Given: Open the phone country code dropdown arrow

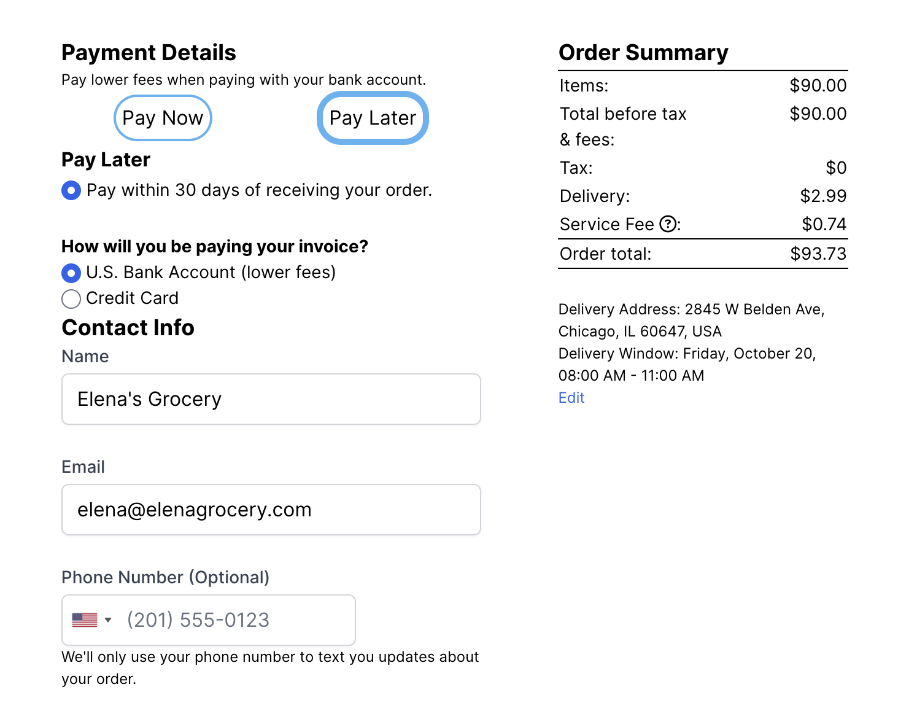Looking at the screenshot, I should click(x=108, y=620).
